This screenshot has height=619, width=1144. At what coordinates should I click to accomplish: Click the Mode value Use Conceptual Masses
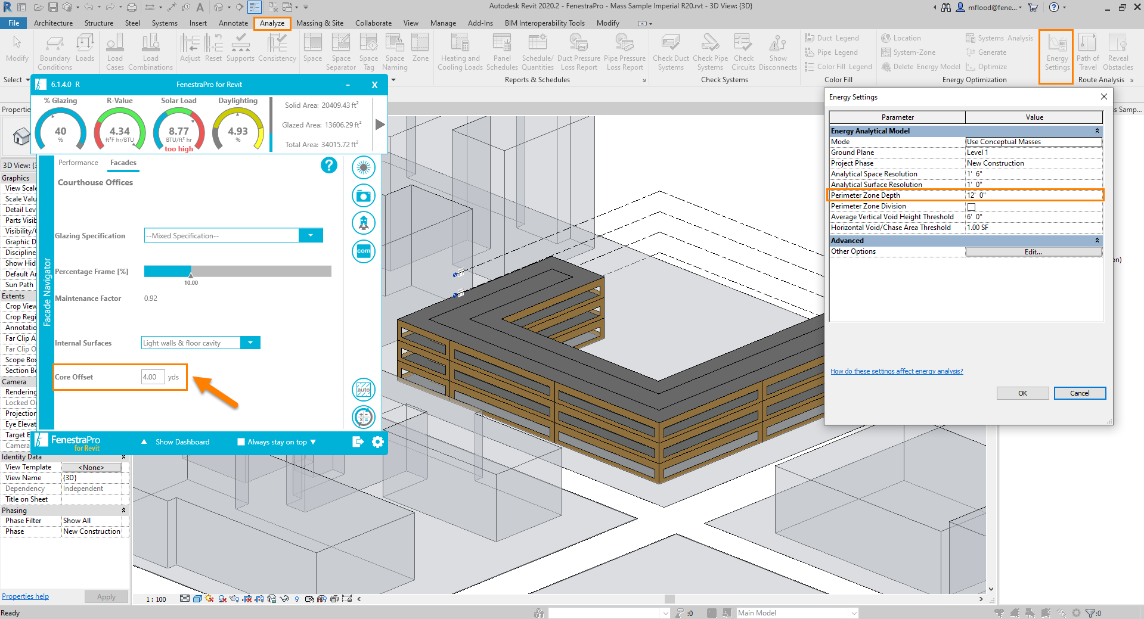1033,142
